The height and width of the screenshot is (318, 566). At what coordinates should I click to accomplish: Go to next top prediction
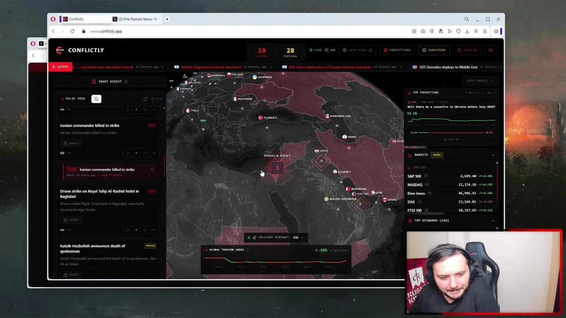[482, 93]
